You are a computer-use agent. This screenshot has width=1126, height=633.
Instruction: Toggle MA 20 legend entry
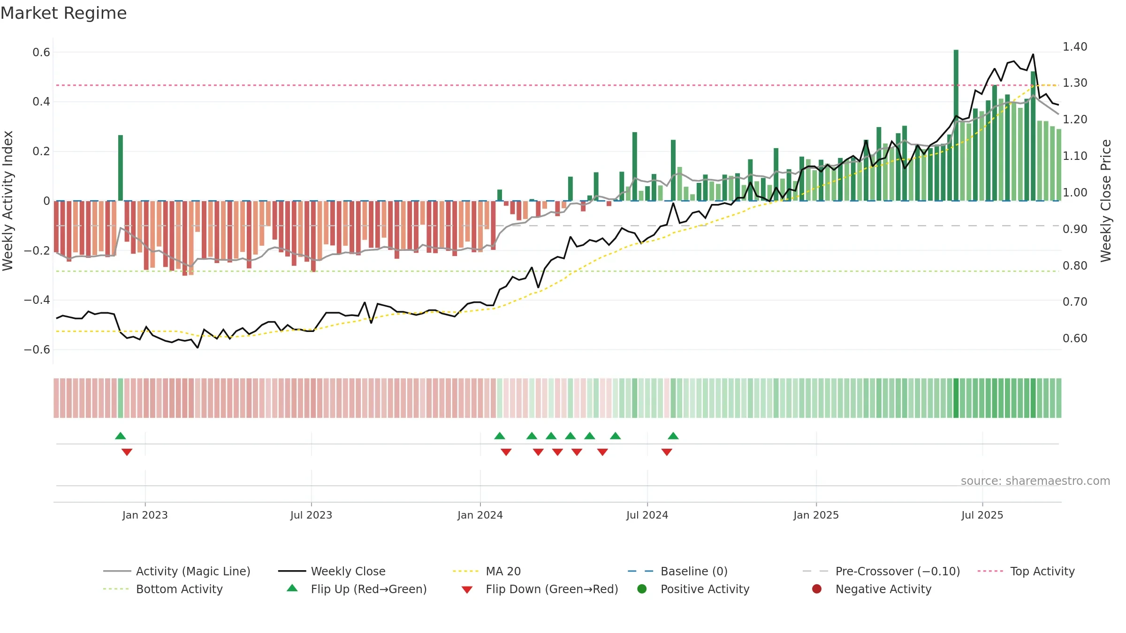click(487, 571)
